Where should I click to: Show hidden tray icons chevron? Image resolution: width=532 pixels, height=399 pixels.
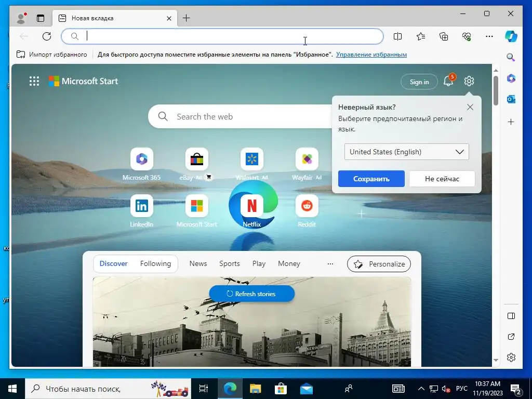421,389
